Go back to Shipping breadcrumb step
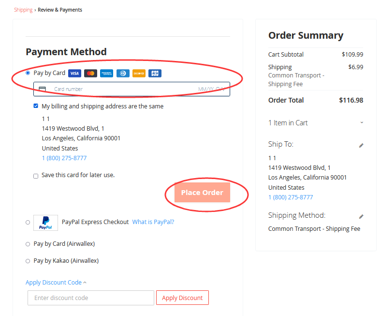Viewport: 380px width, 316px height. pyautogui.click(x=23, y=10)
